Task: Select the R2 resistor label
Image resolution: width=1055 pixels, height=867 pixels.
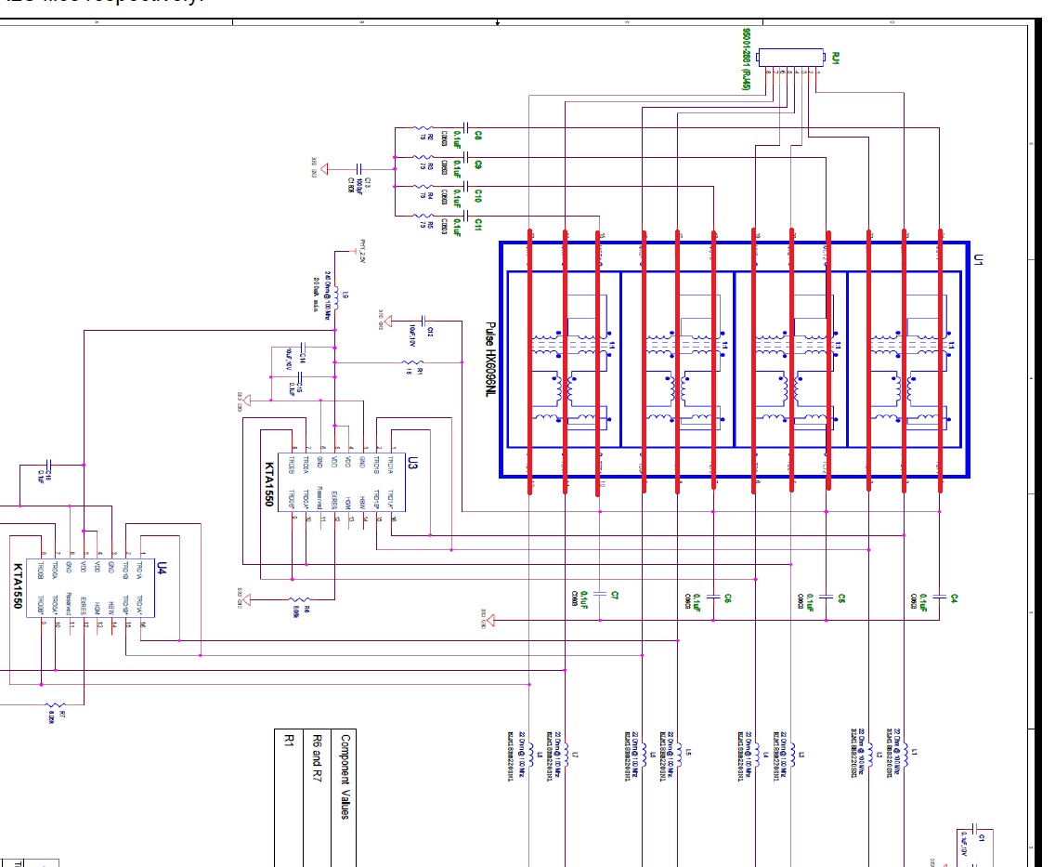Action: click(x=431, y=137)
